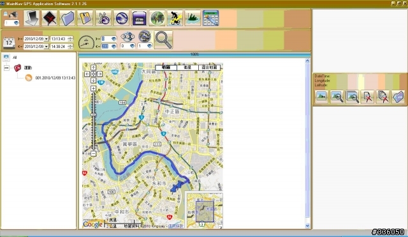Click the erase device memory icon

click(50, 19)
